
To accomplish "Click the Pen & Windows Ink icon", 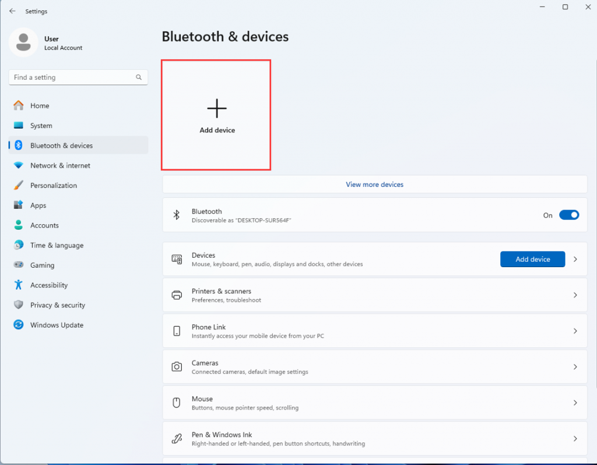I will click(x=177, y=439).
